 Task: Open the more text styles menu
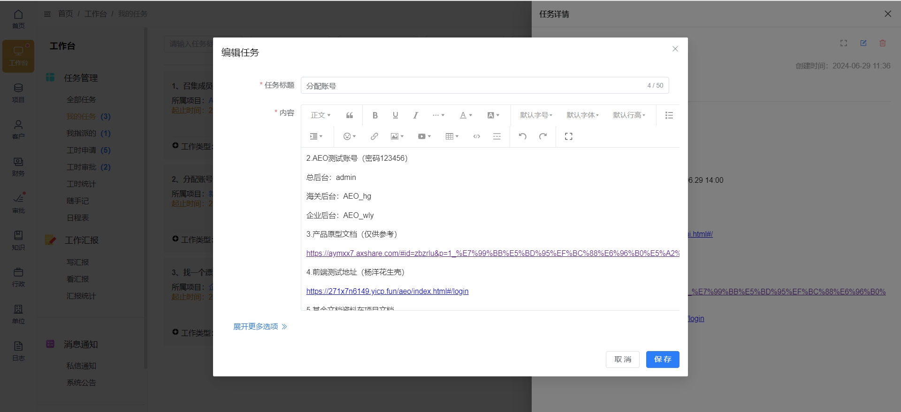pos(438,115)
